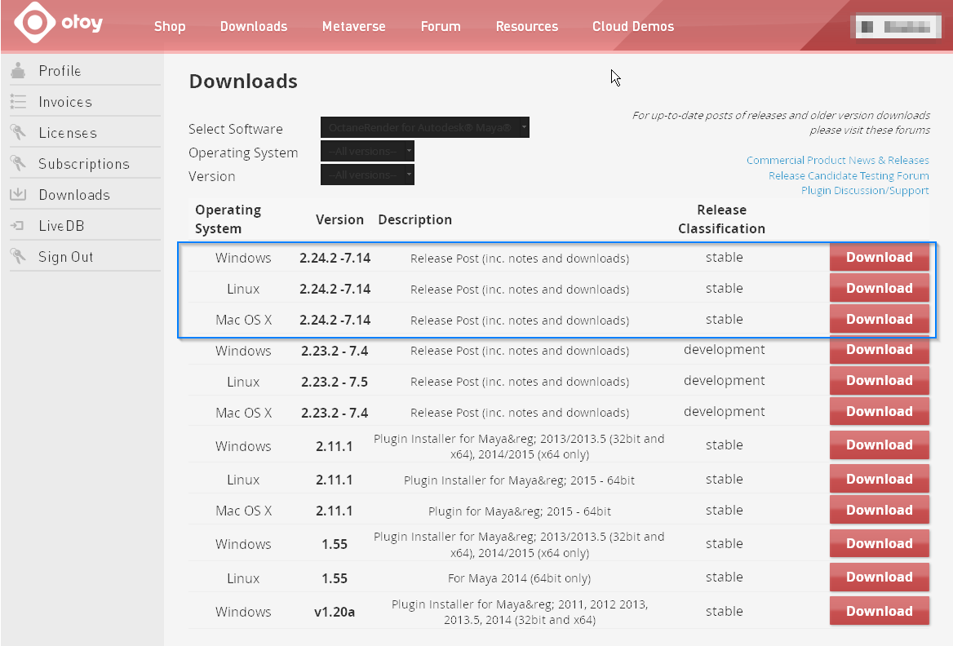Download Linux 2.23.2 - 7.5 development build
953x646 pixels.
pyautogui.click(x=880, y=380)
